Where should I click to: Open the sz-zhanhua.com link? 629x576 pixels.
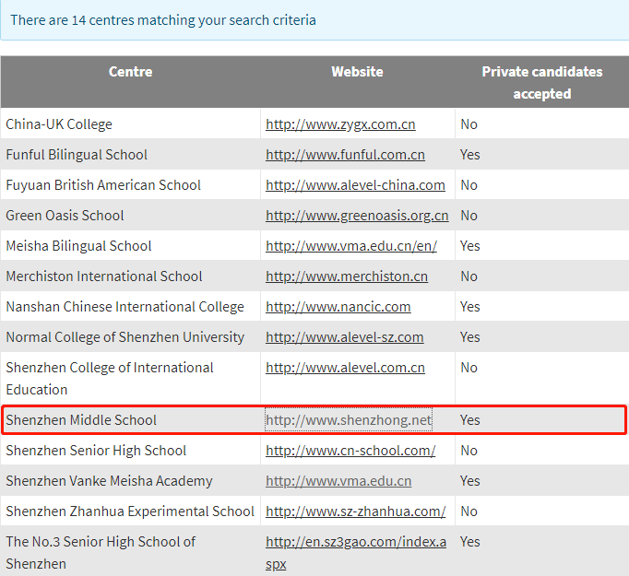click(x=355, y=511)
